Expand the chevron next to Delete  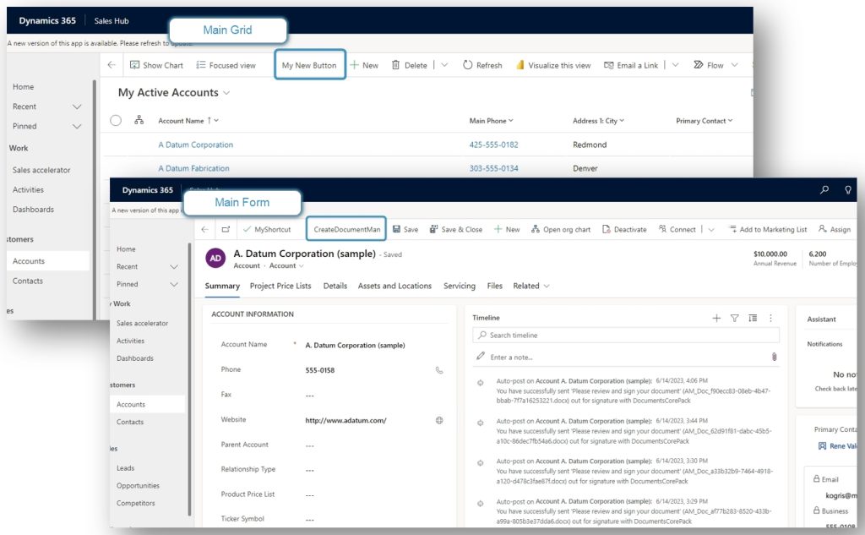pyautogui.click(x=444, y=65)
